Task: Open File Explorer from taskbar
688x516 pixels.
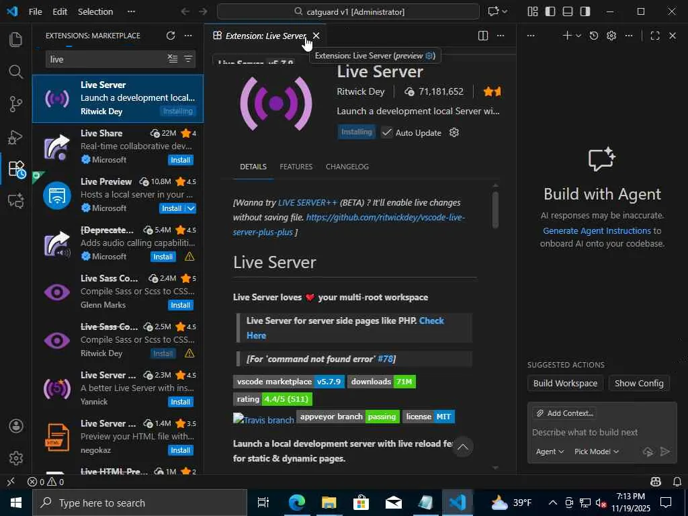Action: click(x=329, y=503)
